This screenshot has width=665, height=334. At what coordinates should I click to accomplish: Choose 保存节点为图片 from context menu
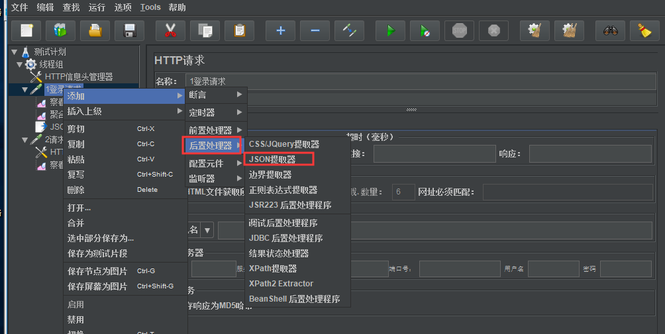click(125, 271)
